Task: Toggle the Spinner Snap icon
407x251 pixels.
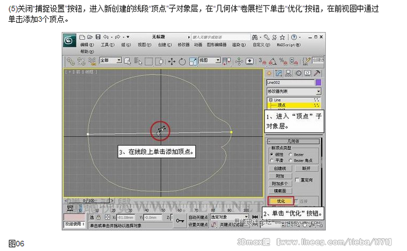Action: coord(294,61)
